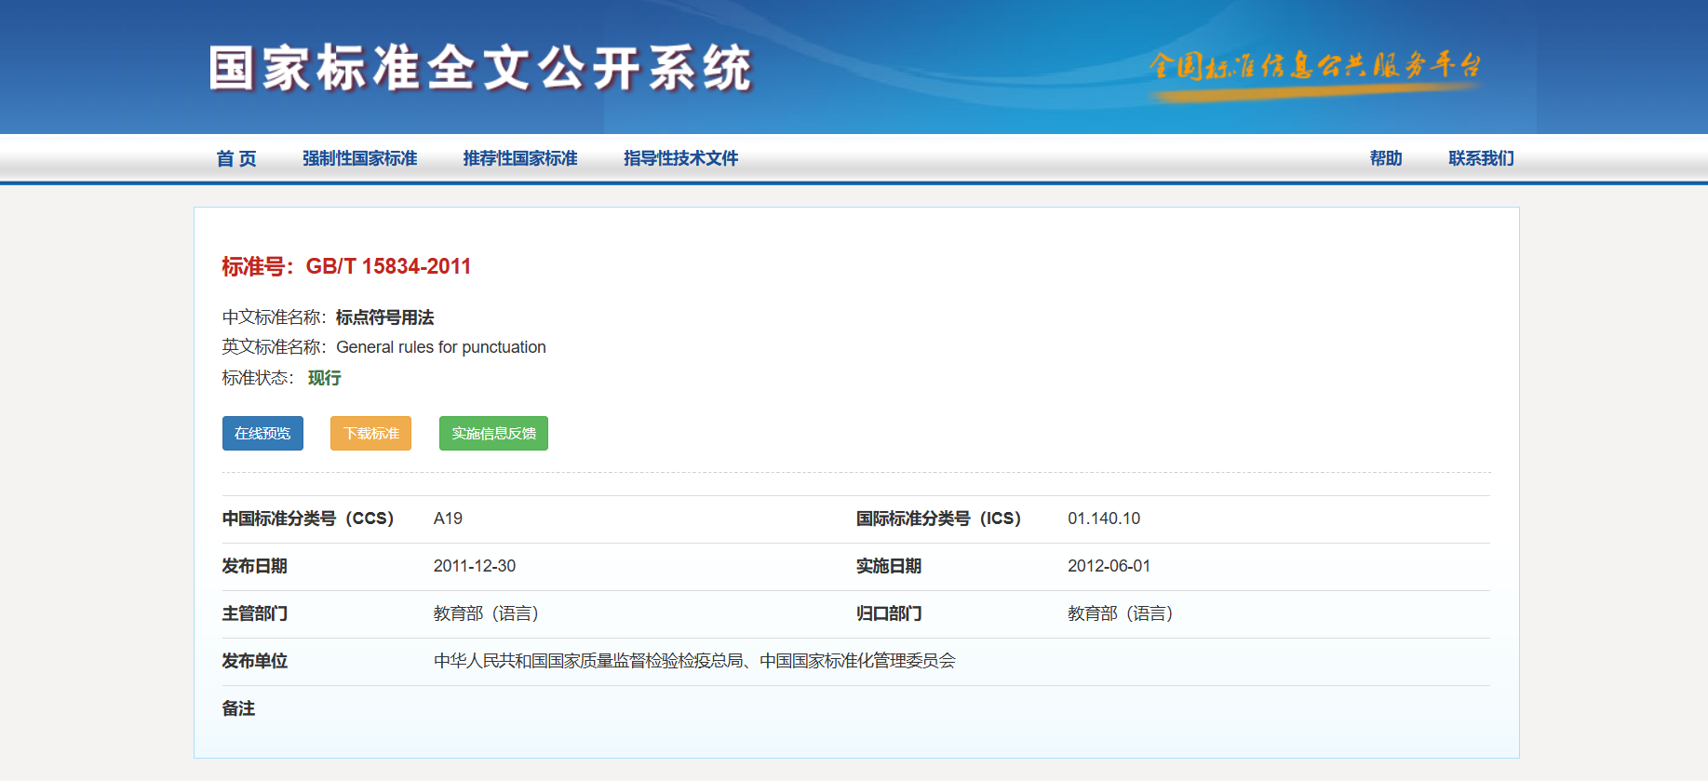
Task: Click the green 现行 status label
Action: click(324, 378)
